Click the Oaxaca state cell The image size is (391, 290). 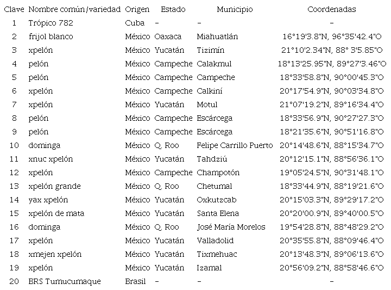168,36
